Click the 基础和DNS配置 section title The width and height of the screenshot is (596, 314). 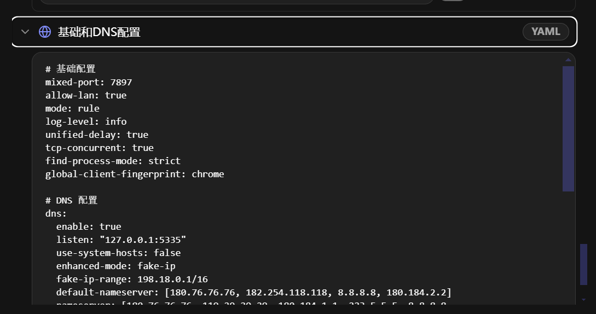click(x=99, y=32)
